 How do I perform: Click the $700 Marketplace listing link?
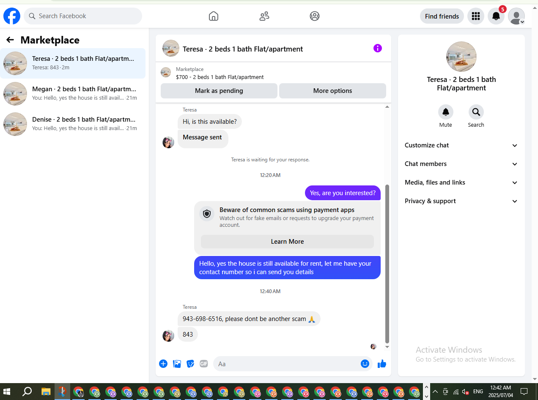tap(220, 77)
